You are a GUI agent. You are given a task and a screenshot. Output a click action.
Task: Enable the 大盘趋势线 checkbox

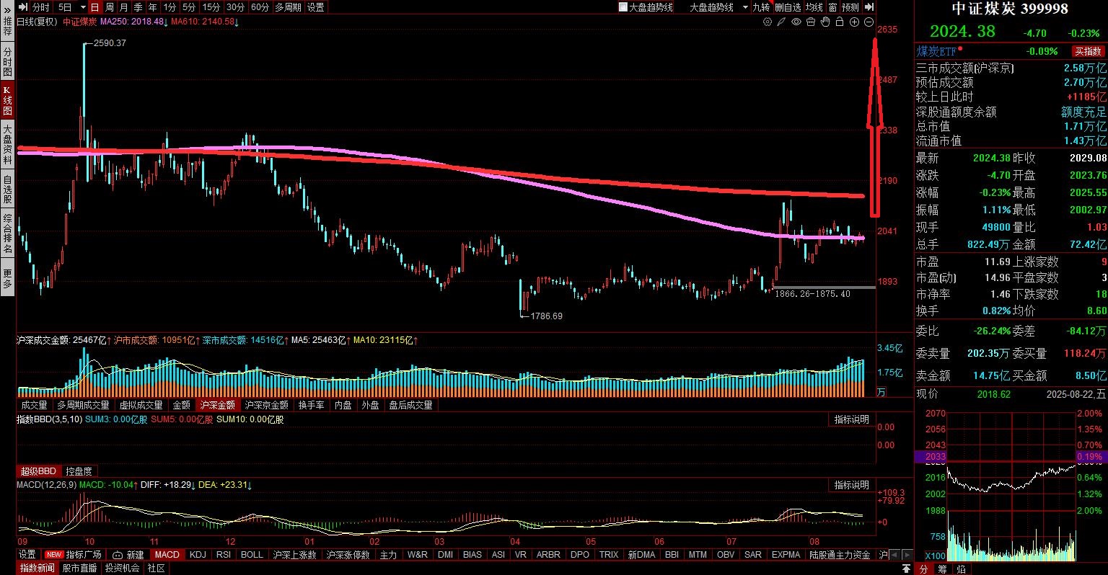pos(623,7)
